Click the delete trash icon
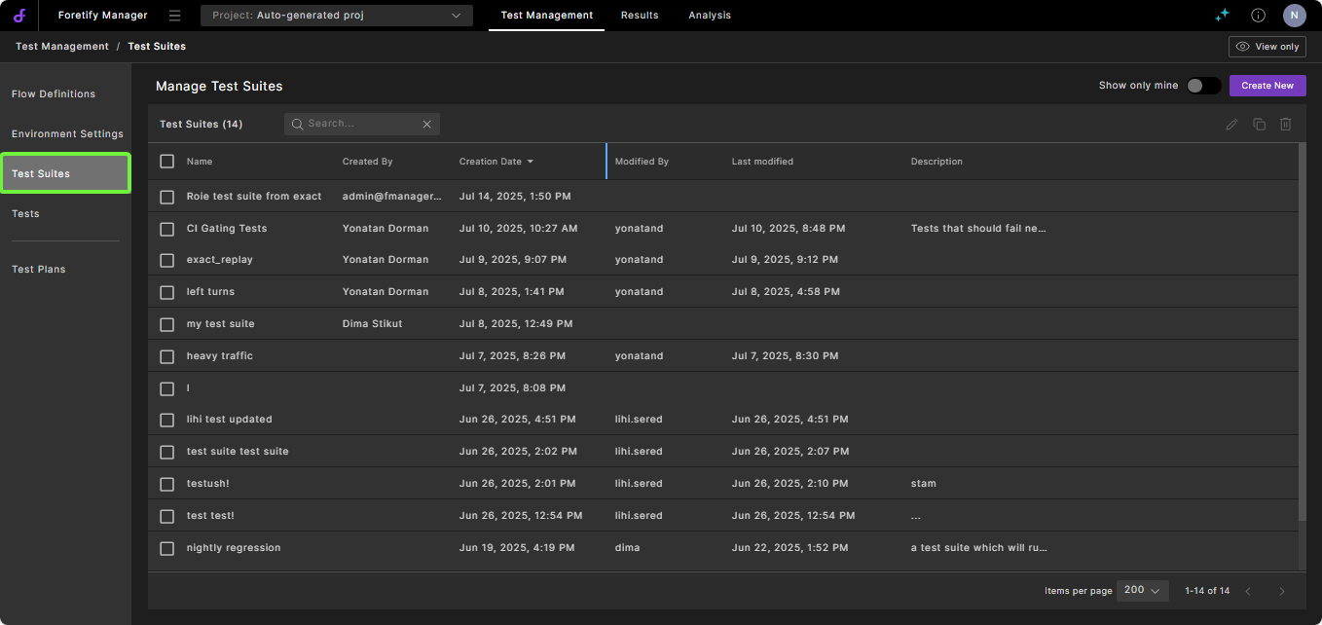Image resolution: width=1322 pixels, height=625 pixels. [x=1285, y=125]
